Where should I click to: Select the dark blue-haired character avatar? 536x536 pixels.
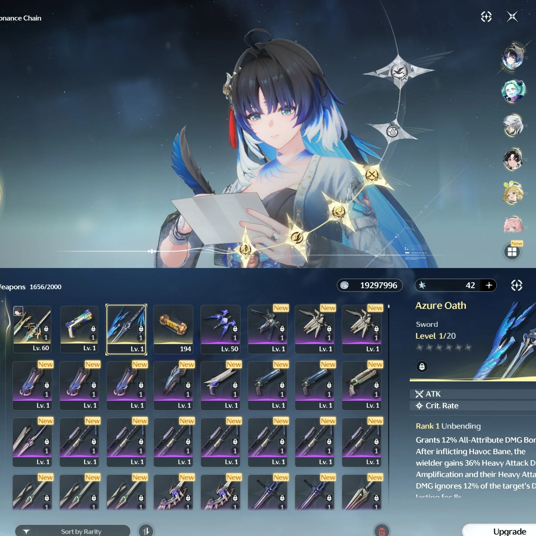click(513, 57)
